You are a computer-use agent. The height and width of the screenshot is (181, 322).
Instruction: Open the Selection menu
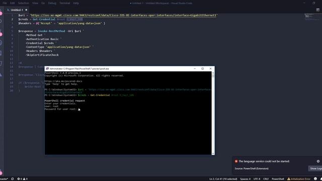(x=23, y=3)
